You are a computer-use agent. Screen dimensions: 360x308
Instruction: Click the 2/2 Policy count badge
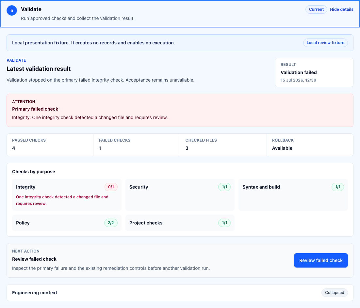(111, 223)
